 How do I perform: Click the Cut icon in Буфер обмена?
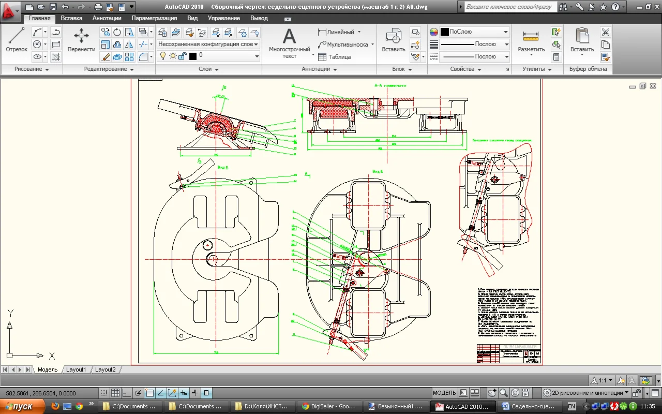click(606, 32)
